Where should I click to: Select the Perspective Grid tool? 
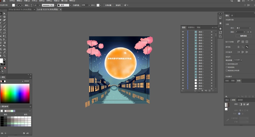tap(4, 40)
